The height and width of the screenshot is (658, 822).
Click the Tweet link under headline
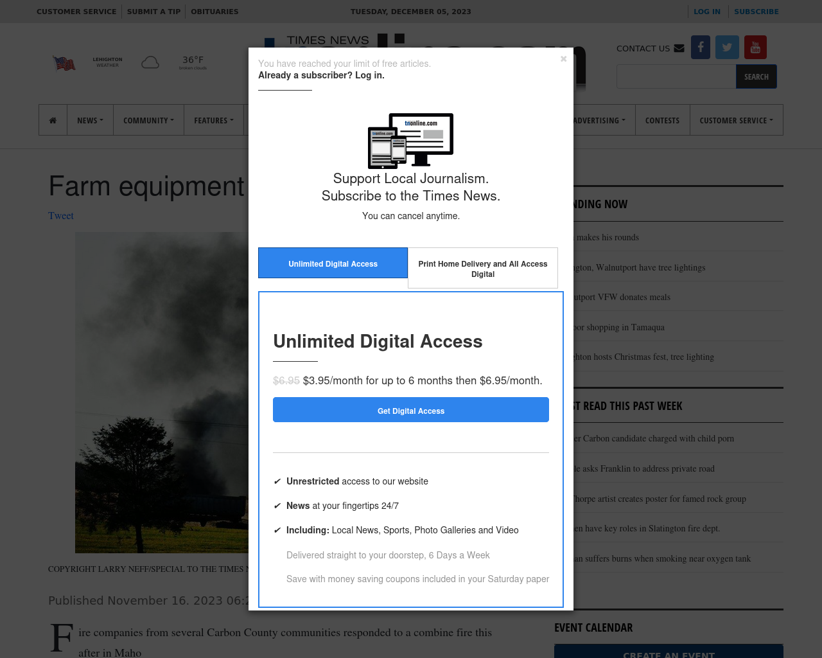point(61,216)
